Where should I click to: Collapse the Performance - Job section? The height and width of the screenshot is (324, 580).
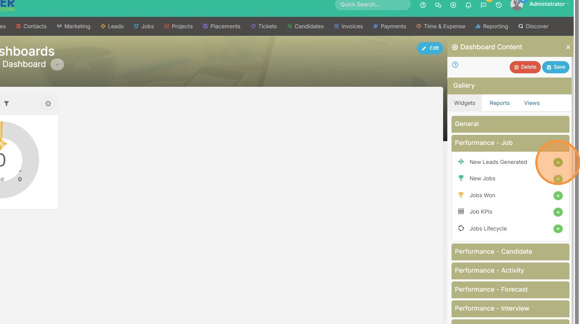(x=510, y=143)
